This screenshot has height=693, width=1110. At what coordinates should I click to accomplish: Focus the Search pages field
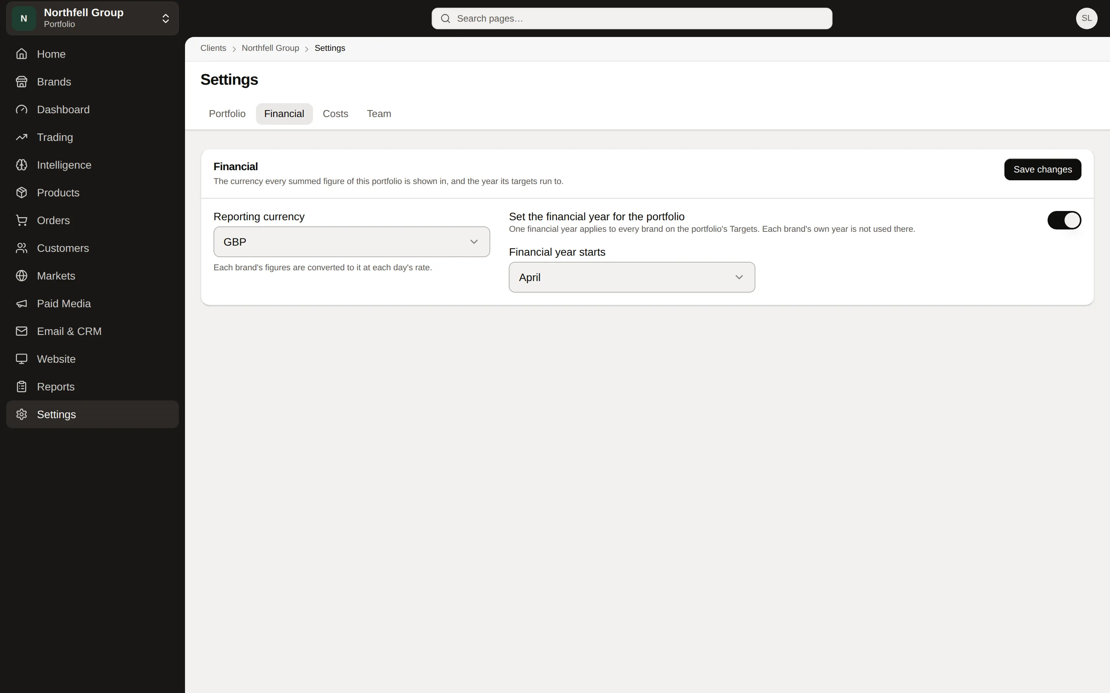click(632, 18)
